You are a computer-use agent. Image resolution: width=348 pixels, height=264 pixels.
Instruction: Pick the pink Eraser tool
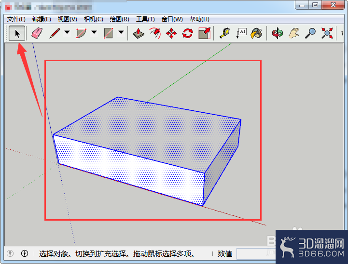click(x=37, y=33)
